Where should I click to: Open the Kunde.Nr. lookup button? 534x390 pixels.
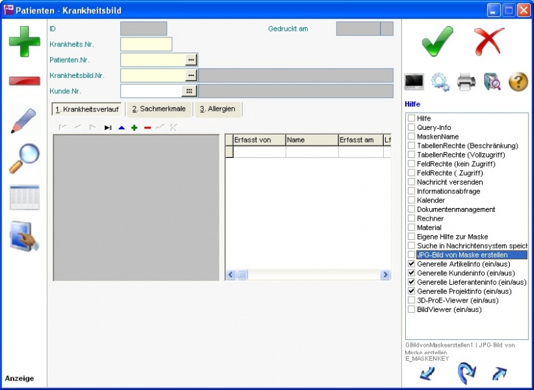[x=189, y=91]
